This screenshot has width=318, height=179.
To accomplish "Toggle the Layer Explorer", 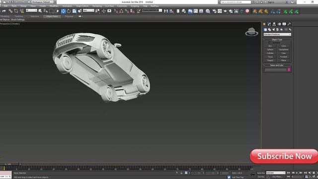I will pyautogui.click(x=184, y=11).
